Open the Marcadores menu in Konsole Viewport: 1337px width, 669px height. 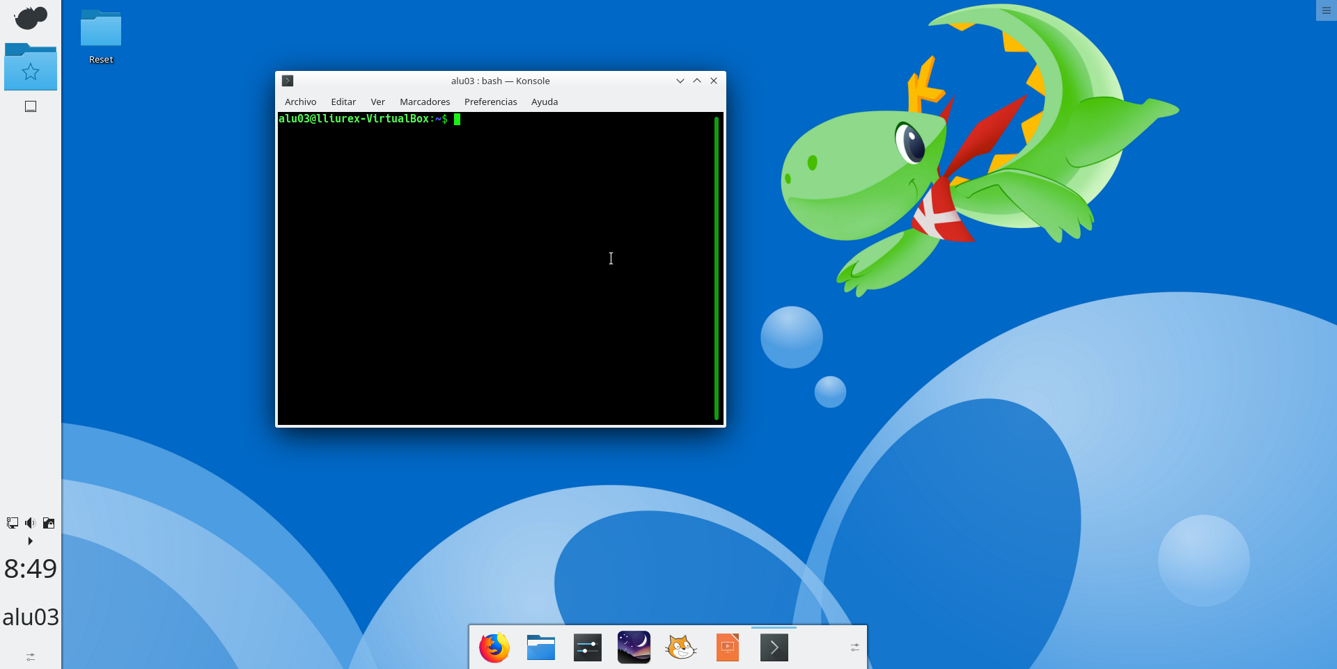(425, 102)
